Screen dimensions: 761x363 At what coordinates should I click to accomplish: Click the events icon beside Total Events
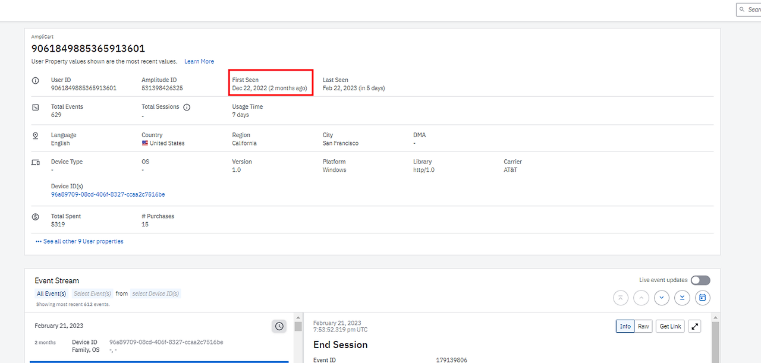[36, 108]
